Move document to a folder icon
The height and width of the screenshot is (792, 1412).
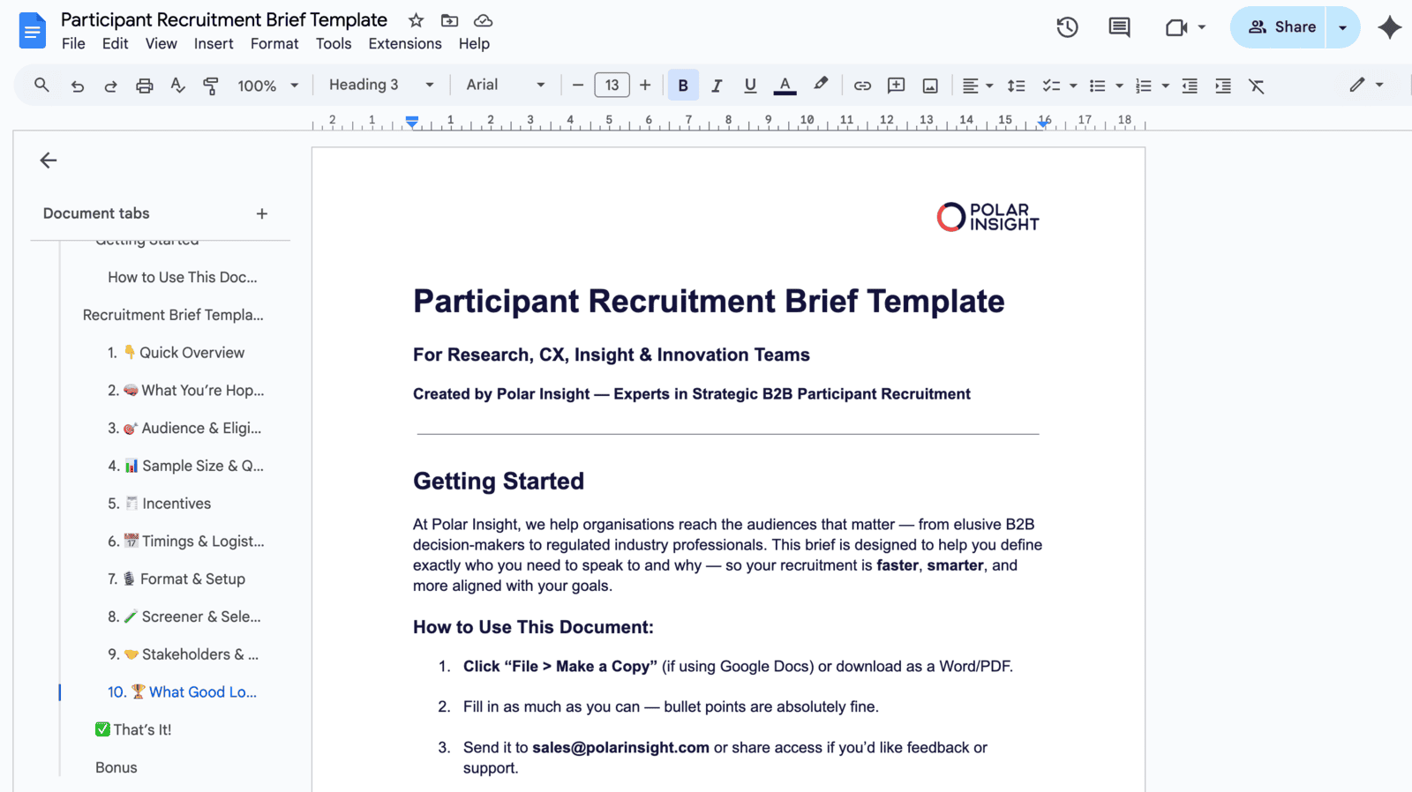[450, 20]
